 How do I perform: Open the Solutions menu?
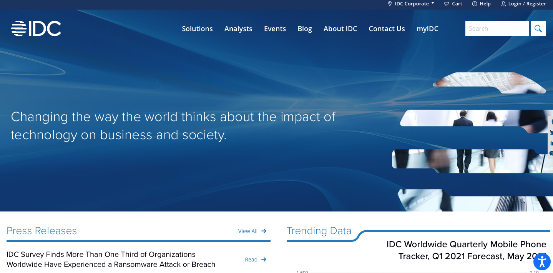[197, 28]
